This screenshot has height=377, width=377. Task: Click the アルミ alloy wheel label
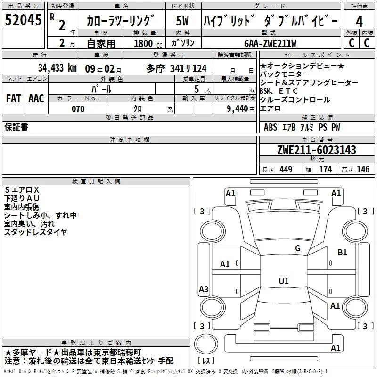pyautogui.click(x=307, y=127)
